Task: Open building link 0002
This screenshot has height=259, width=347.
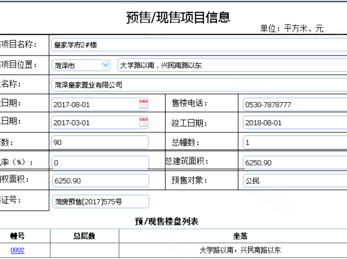Action: (x=18, y=251)
